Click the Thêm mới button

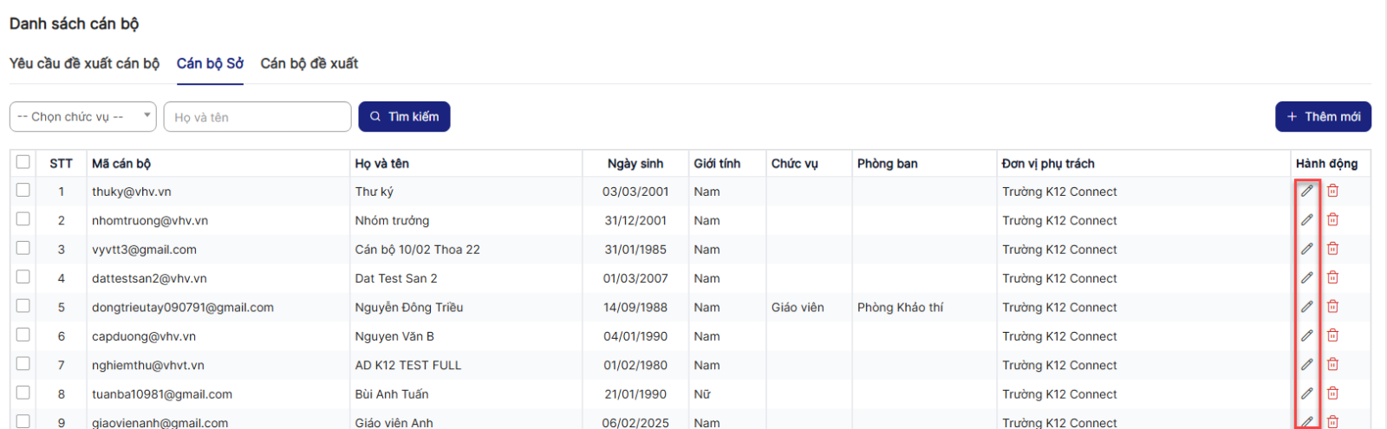[x=1323, y=117]
